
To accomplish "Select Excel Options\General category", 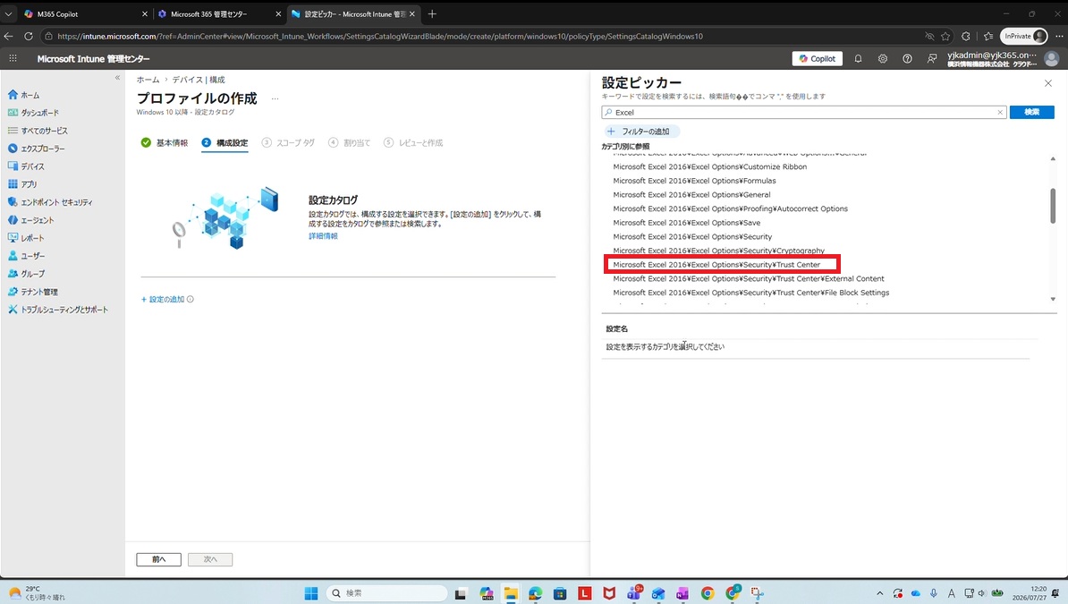I will 691,194.
